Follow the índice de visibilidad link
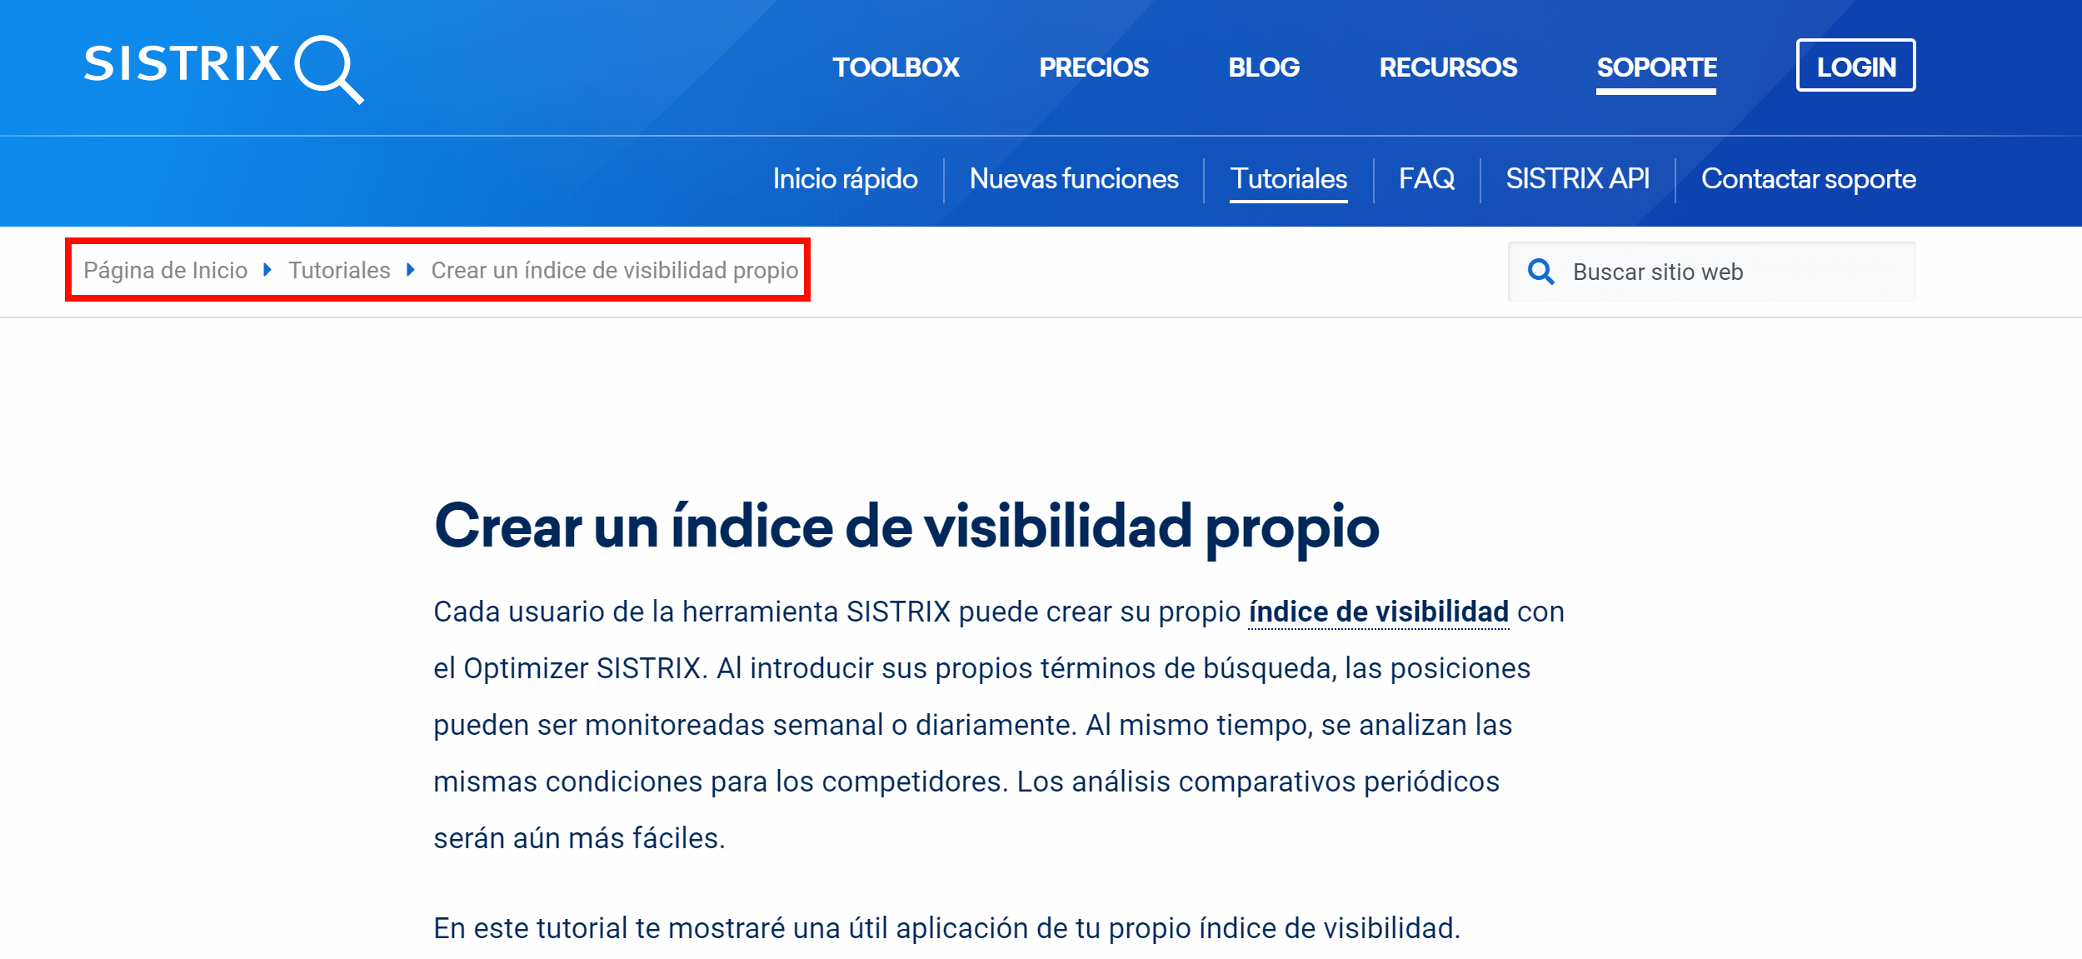This screenshot has width=2082, height=959. (x=1378, y=612)
